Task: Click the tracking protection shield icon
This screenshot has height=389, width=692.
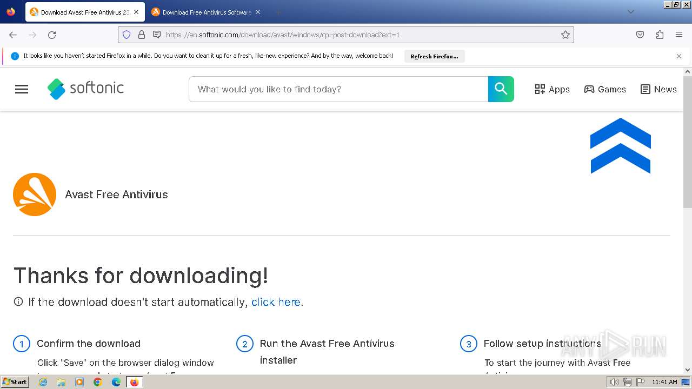Action: pos(127,35)
